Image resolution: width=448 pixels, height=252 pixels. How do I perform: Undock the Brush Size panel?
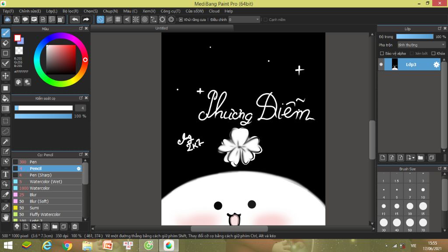(x=440, y=168)
